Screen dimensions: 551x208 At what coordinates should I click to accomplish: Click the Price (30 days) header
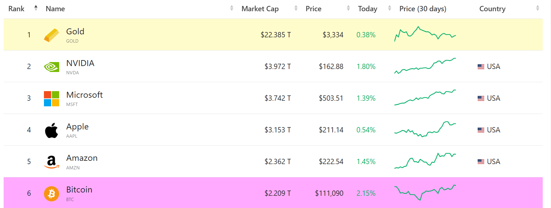pyautogui.click(x=422, y=9)
